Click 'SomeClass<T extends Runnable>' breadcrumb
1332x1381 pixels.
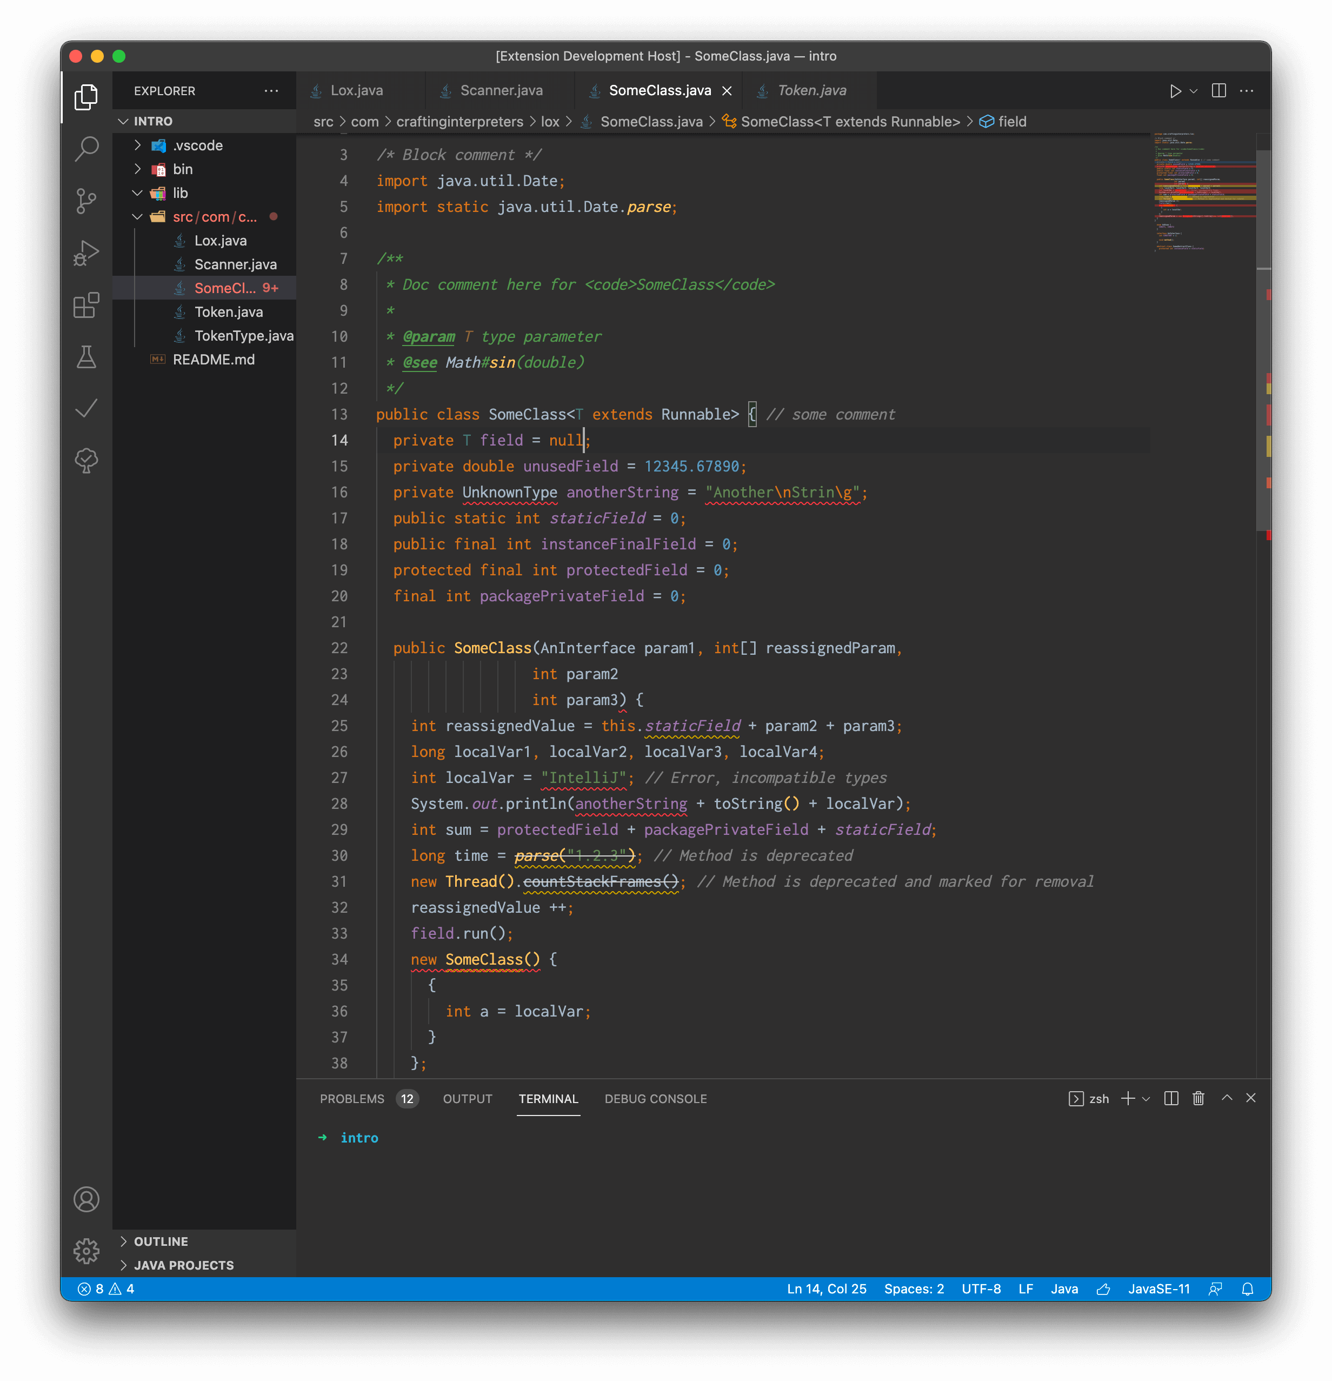tap(841, 122)
